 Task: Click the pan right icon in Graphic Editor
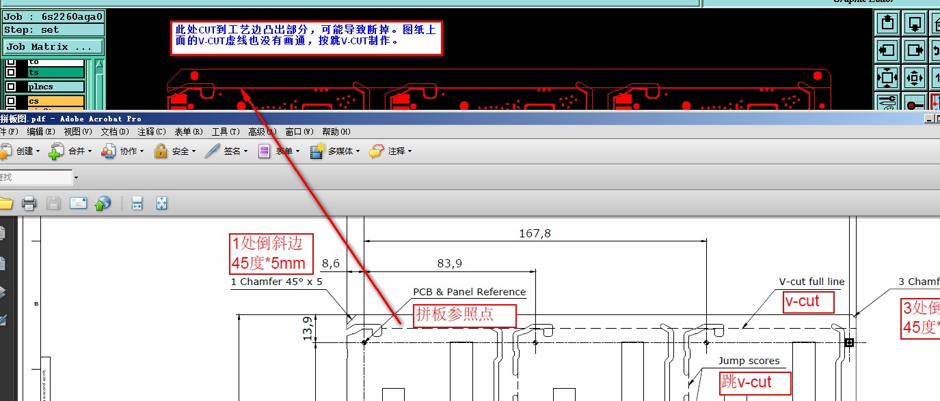(x=915, y=50)
